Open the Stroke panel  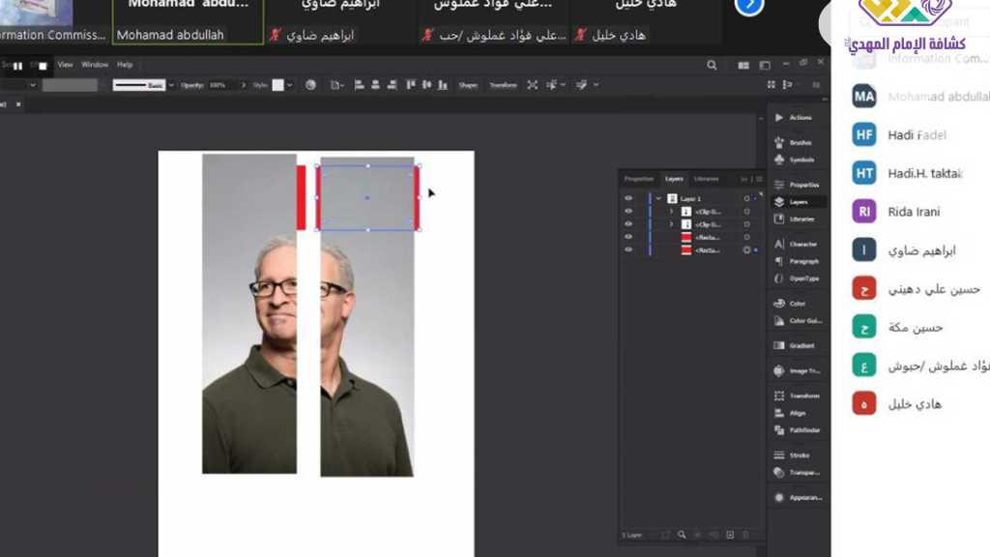[x=780, y=454]
